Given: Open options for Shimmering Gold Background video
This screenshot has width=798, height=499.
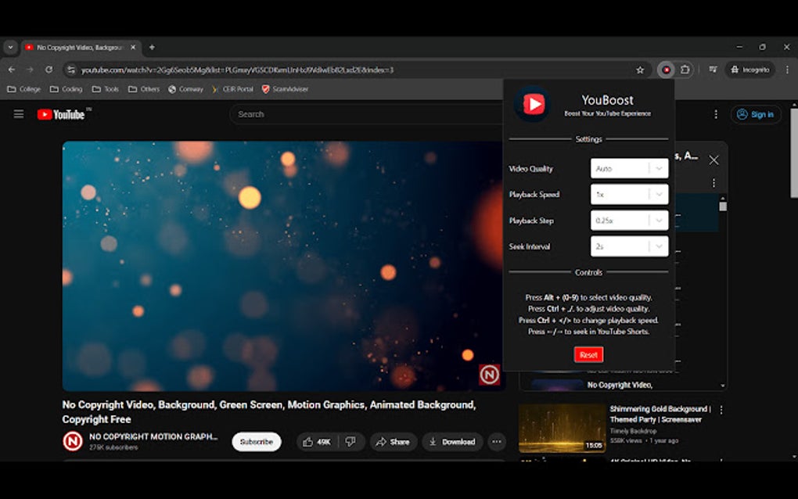Looking at the screenshot, I should pyautogui.click(x=721, y=410).
